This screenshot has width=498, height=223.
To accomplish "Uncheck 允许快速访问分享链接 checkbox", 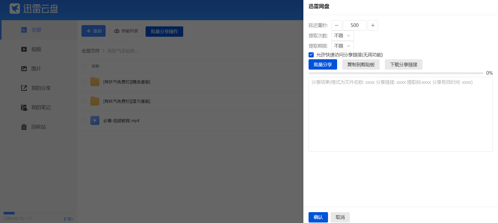I will (311, 55).
